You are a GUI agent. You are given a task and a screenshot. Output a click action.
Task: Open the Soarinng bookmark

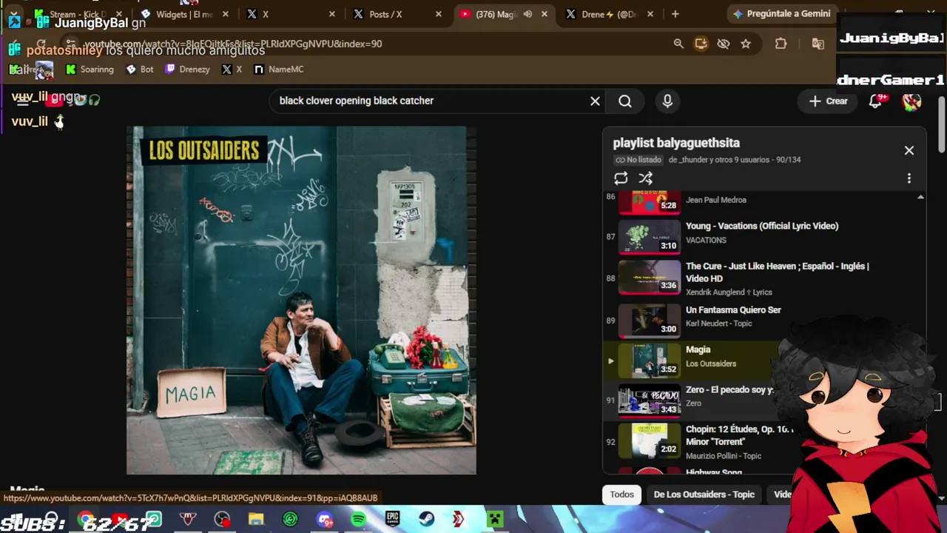[90, 70]
